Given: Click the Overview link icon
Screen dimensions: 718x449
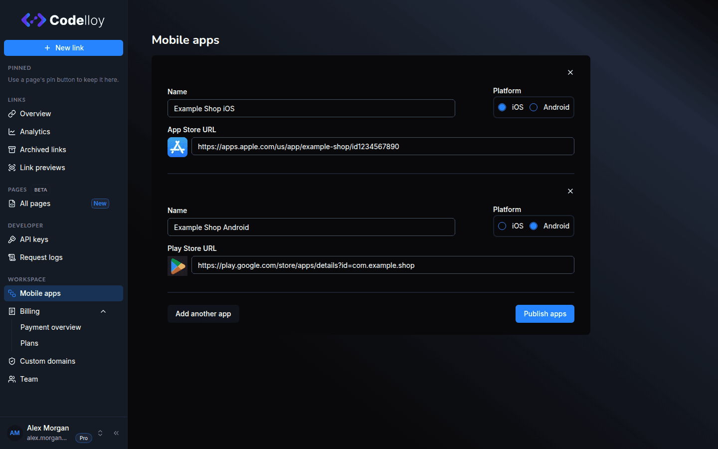Looking at the screenshot, I should (x=12, y=114).
